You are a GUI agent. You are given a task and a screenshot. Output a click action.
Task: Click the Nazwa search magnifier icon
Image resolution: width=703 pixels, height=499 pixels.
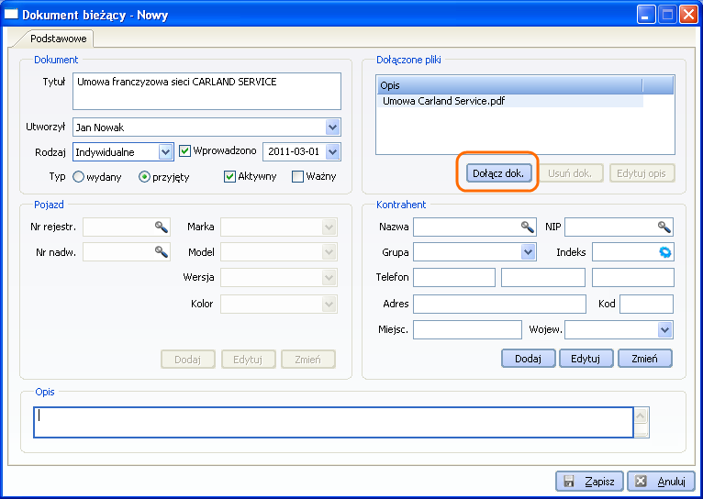pyautogui.click(x=528, y=227)
